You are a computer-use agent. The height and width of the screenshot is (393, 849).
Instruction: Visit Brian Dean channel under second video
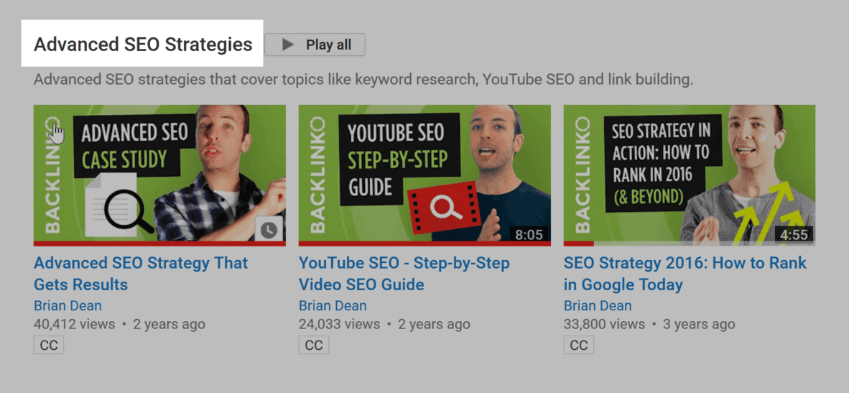point(333,305)
